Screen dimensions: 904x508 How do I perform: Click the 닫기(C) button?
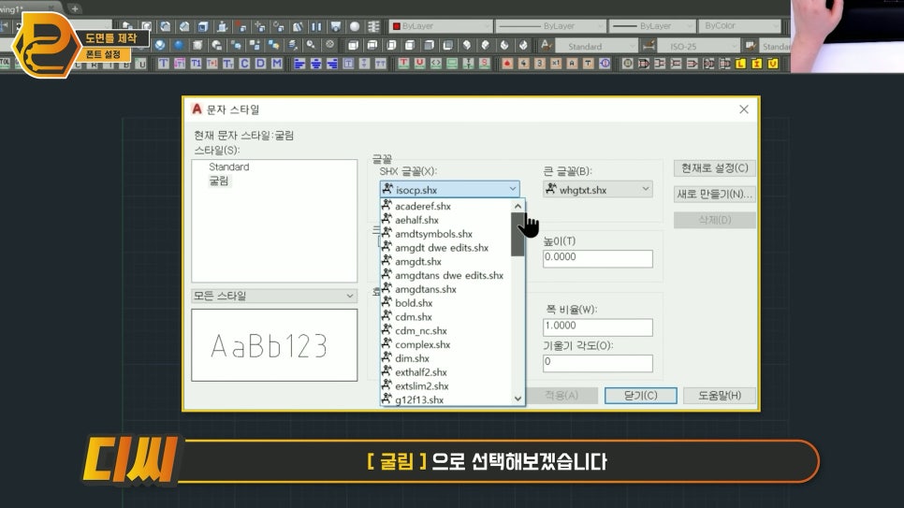(640, 395)
